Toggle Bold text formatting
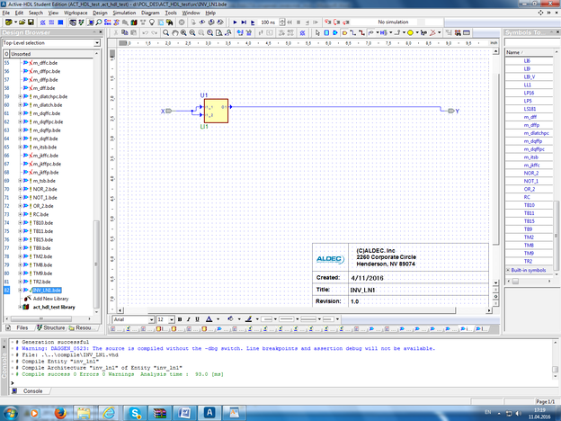The width and height of the screenshot is (561, 421). pos(180,319)
